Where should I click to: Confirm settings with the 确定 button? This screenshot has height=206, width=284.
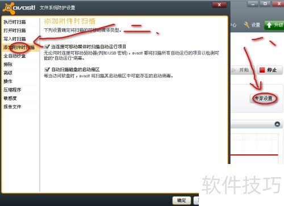181,200
